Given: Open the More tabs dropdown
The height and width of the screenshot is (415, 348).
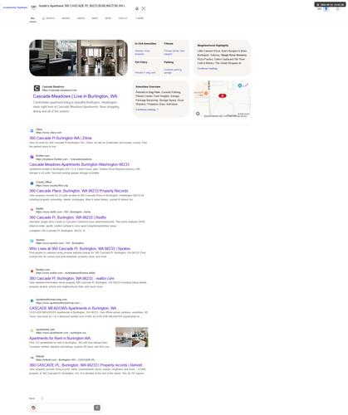Looking at the screenshot, I should click(x=140, y=18).
